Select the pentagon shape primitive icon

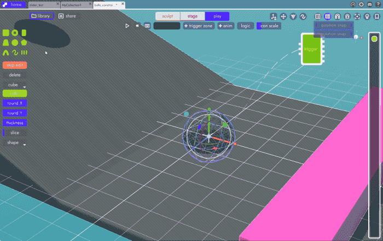[24, 43]
